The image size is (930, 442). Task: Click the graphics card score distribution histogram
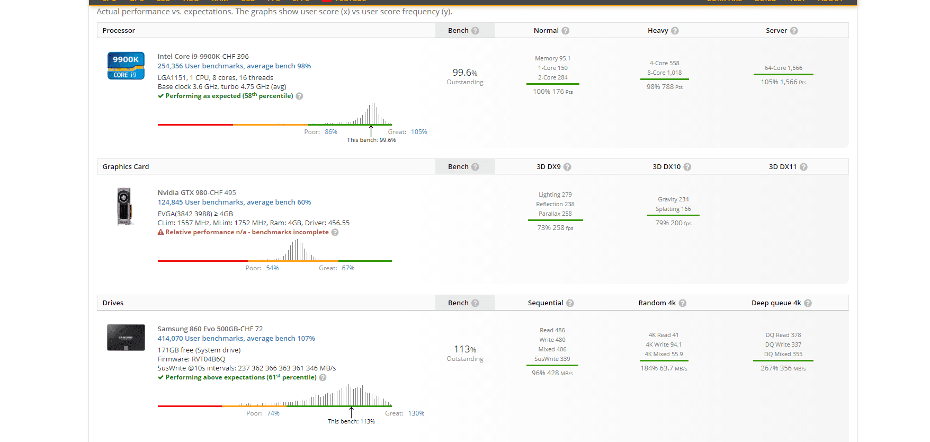click(274, 250)
